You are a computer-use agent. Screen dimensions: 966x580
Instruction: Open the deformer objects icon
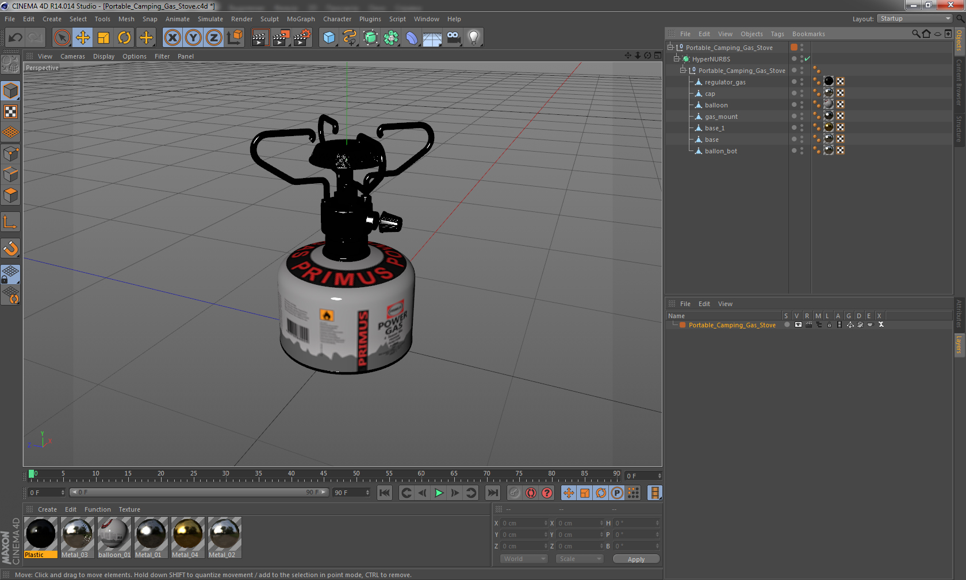[412, 38]
